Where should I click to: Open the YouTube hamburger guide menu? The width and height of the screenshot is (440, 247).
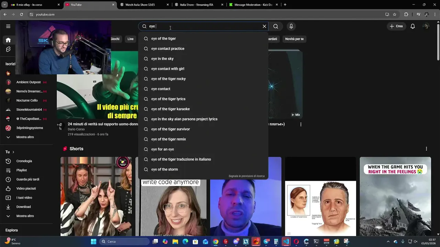[8, 26]
